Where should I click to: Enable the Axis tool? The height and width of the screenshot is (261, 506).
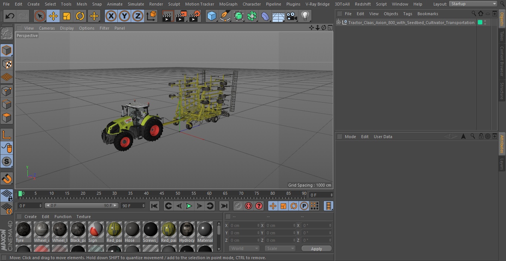[7, 135]
